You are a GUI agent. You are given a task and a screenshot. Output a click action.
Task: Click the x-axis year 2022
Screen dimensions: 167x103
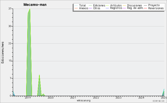[96, 98]
